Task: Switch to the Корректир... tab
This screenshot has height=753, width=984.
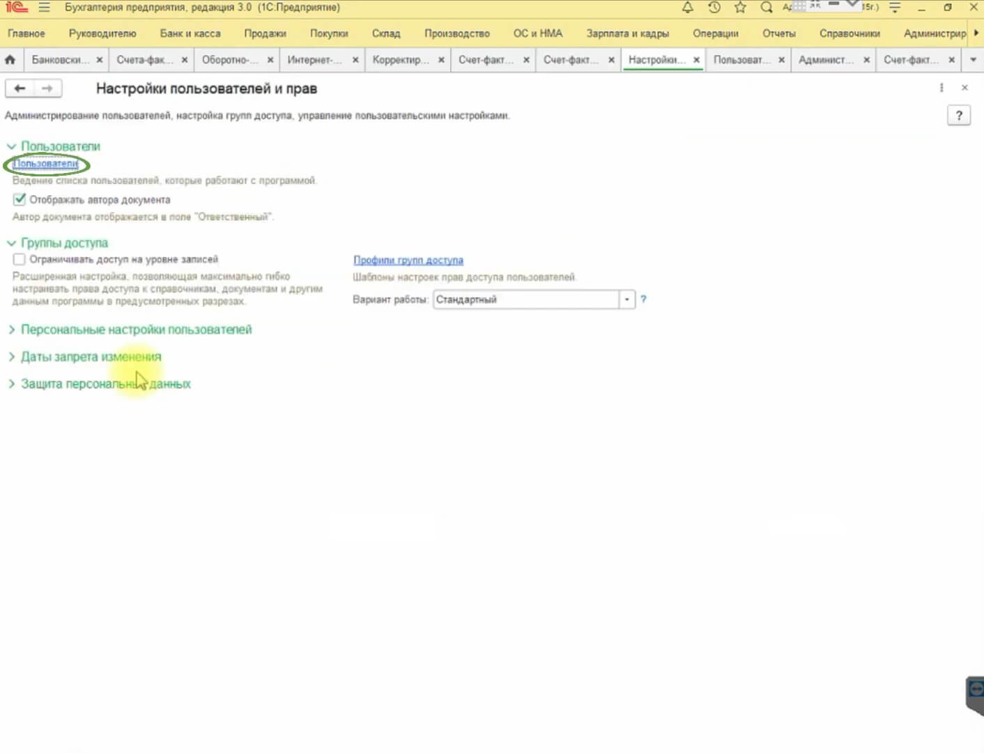Action: click(x=401, y=60)
